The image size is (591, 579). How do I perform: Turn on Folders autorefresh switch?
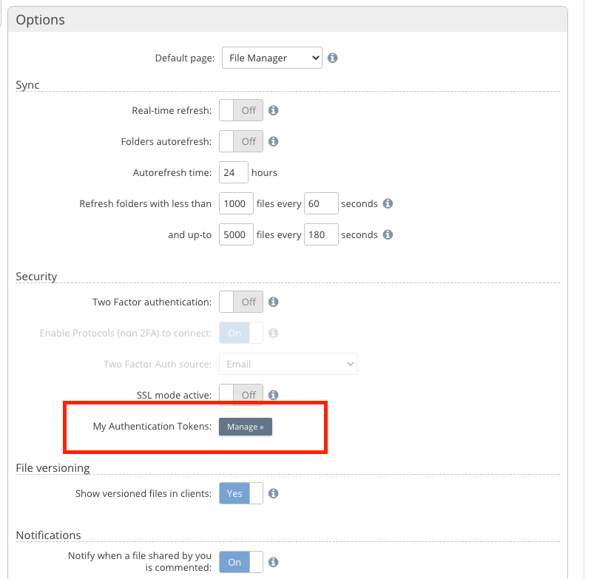click(x=241, y=141)
